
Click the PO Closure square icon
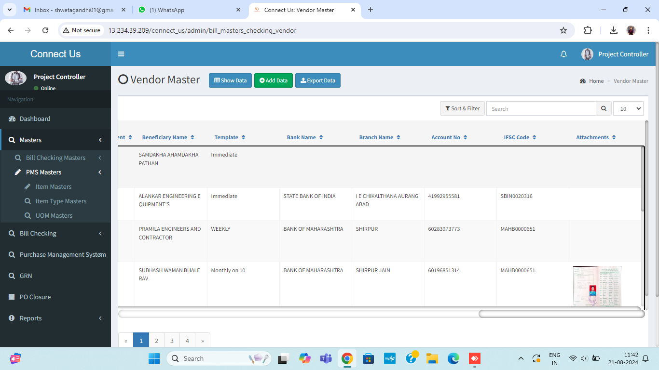click(12, 297)
